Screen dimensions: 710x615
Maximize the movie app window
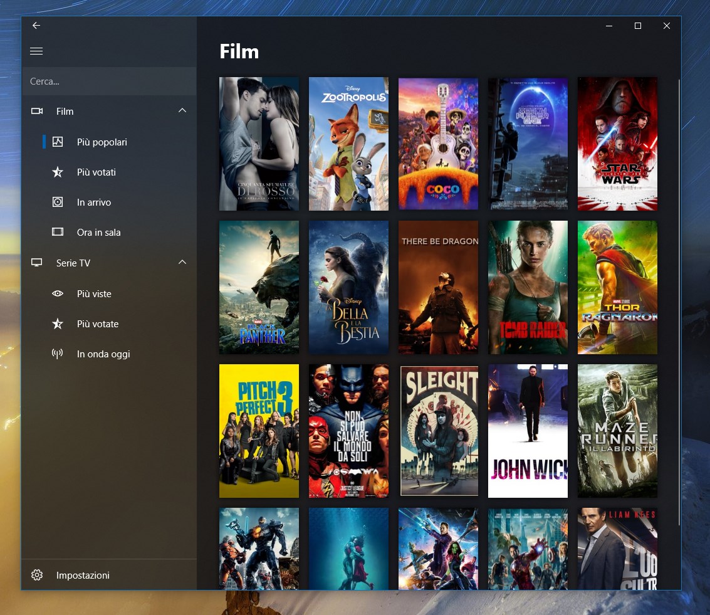pyautogui.click(x=637, y=26)
